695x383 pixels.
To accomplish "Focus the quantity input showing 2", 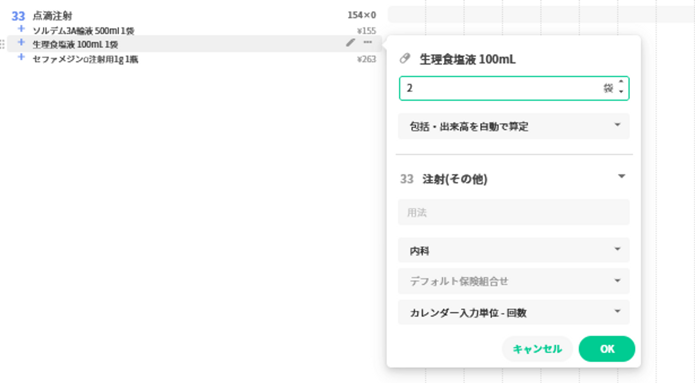I will 500,88.
